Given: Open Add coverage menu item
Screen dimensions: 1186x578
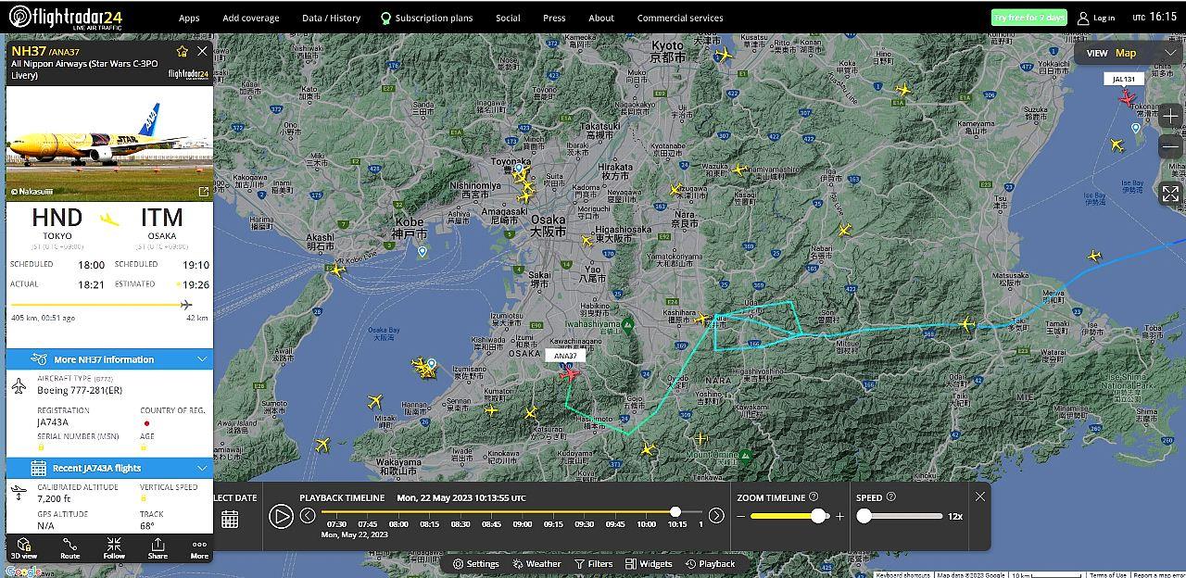Looking at the screenshot, I should 251,18.
